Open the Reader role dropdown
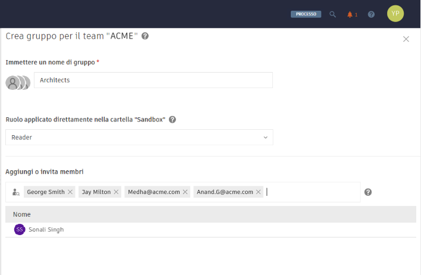The image size is (421, 275). (139, 137)
